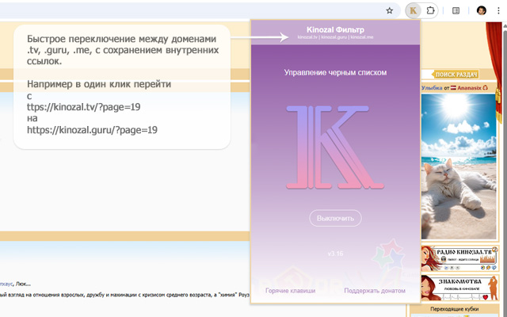This screenshot has width=507, height=317.
Task: Open the Chrome extensions puzzle icon
Action: (430, 10)
